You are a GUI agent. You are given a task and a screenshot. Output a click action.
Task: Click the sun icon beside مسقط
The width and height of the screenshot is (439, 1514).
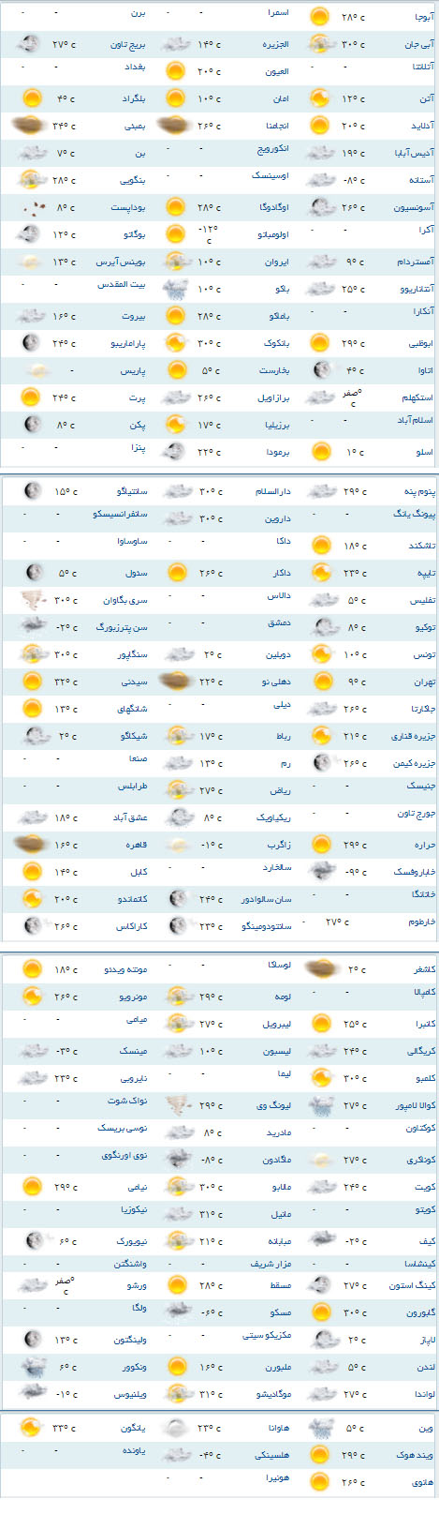tap(175, 1285)
